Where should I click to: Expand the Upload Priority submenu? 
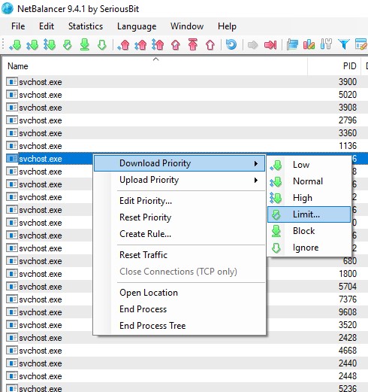pyautogui.click(x=179, y=180)
